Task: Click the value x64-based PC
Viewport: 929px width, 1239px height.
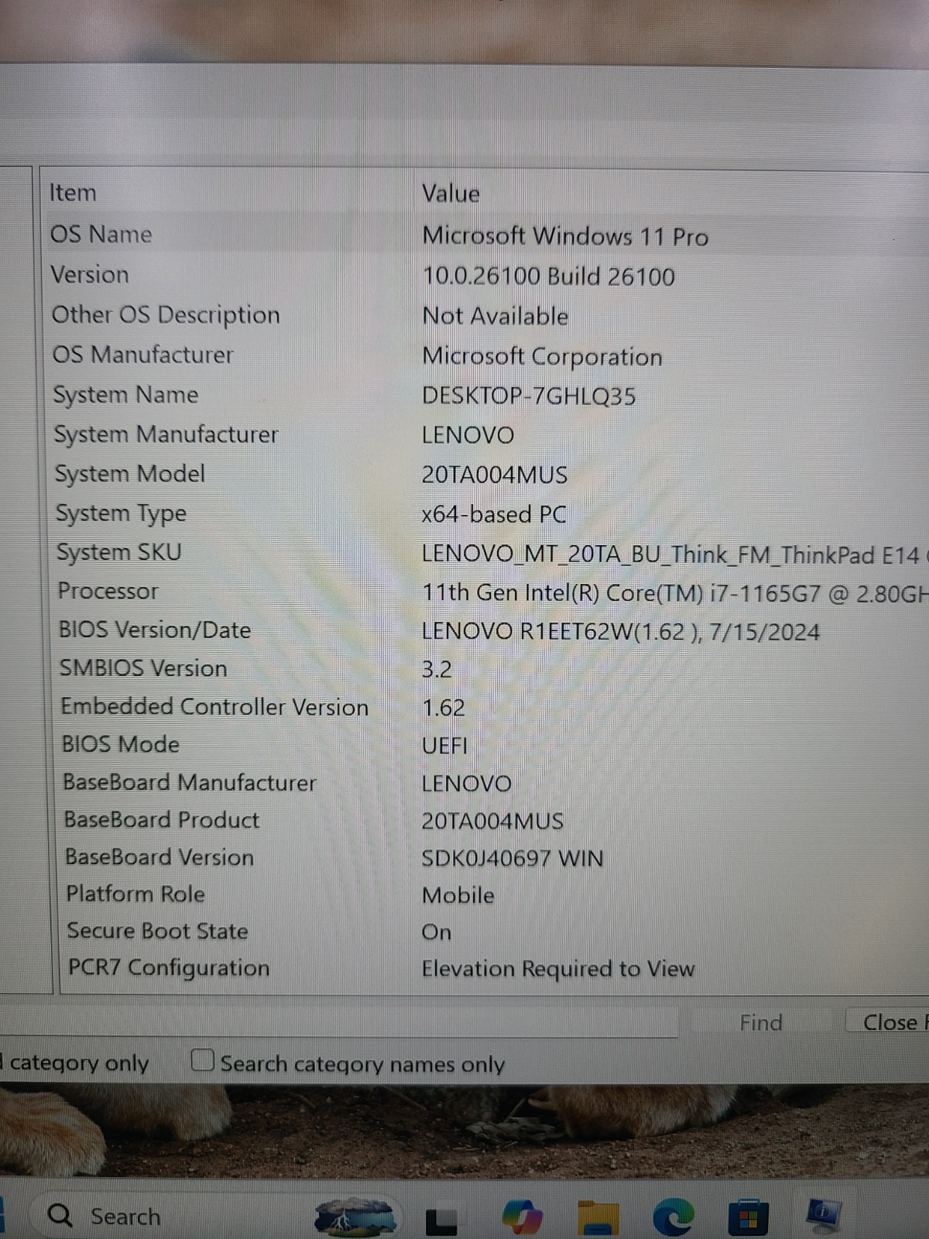Action: pos(494,514)
